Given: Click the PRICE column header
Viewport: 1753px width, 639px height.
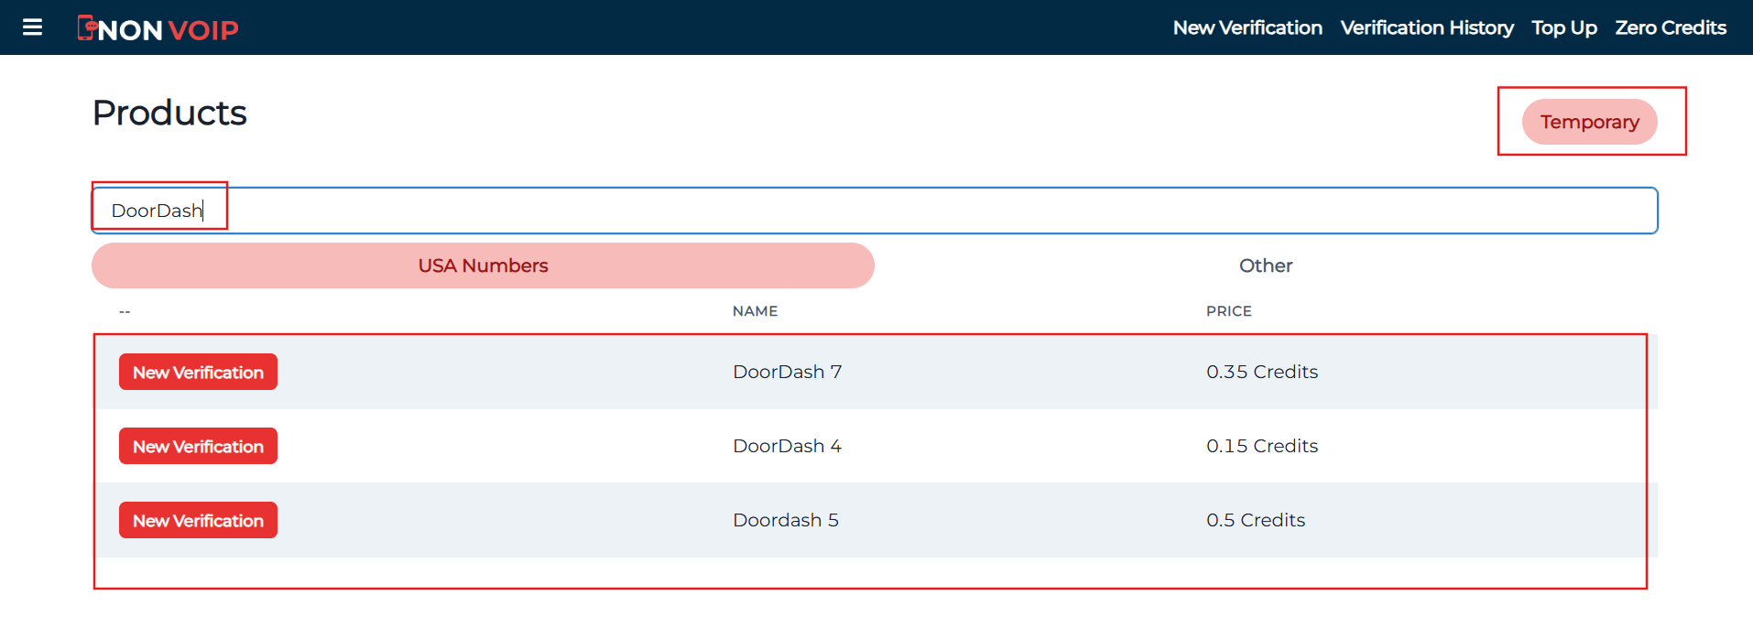Looking at the screenshot, I should [x=1228, y=311].
